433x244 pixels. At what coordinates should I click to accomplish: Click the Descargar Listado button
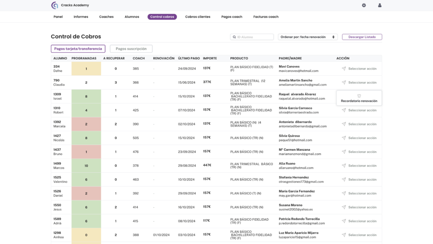tap(362, 37)
